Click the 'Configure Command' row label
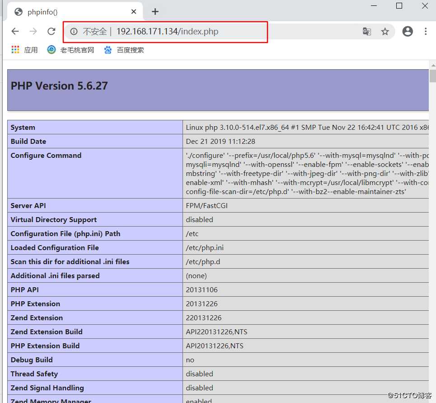This screenshot has width=436, height=403. point(46,155)
